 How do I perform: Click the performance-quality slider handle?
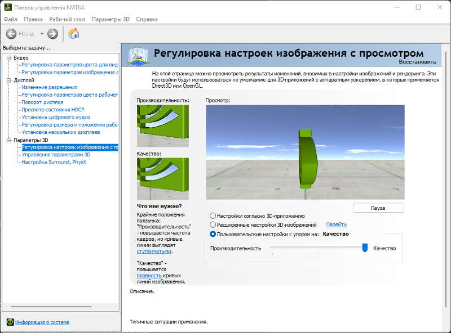coord(365,248)
